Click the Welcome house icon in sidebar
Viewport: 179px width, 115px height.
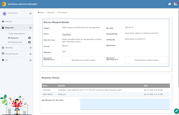click(x=3, y=21)
